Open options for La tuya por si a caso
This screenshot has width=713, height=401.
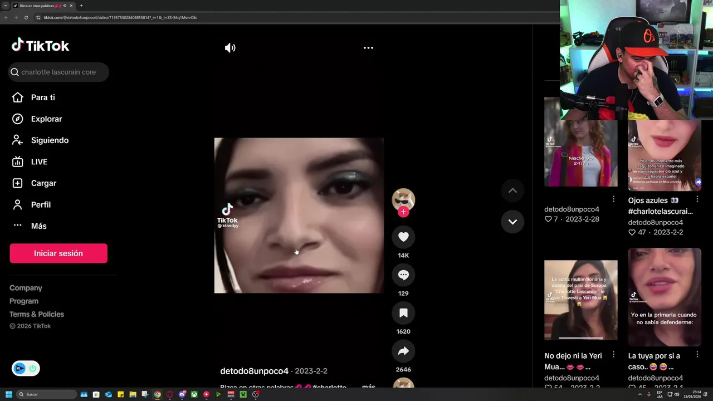[x=697, y=355]
